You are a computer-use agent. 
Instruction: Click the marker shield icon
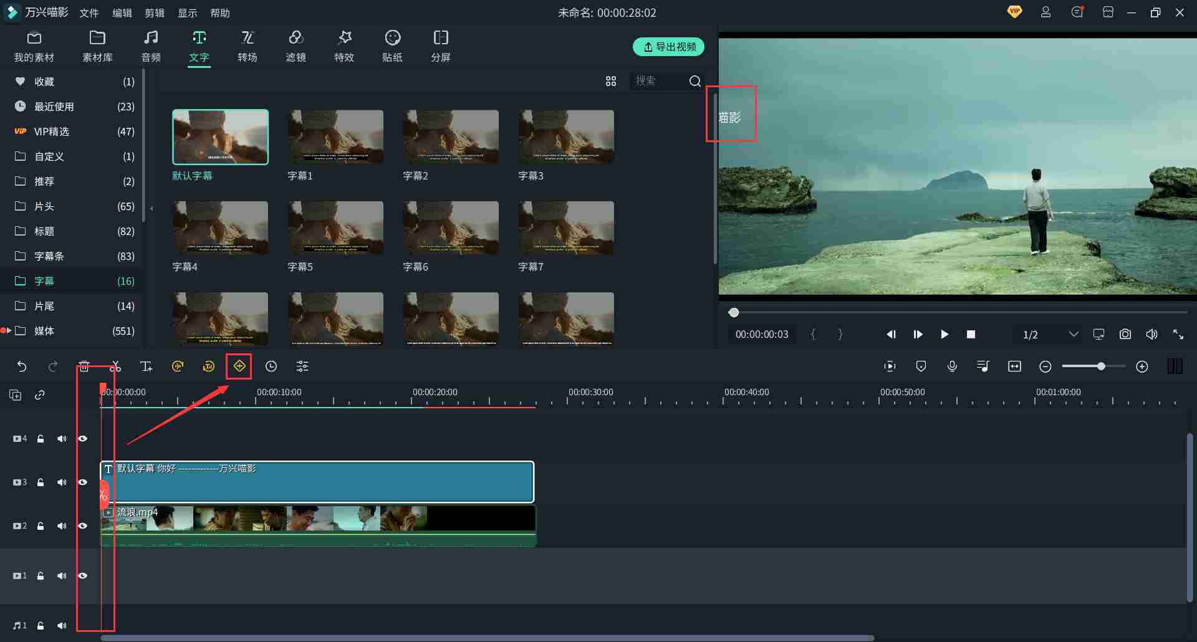click(x=921, y=367)
